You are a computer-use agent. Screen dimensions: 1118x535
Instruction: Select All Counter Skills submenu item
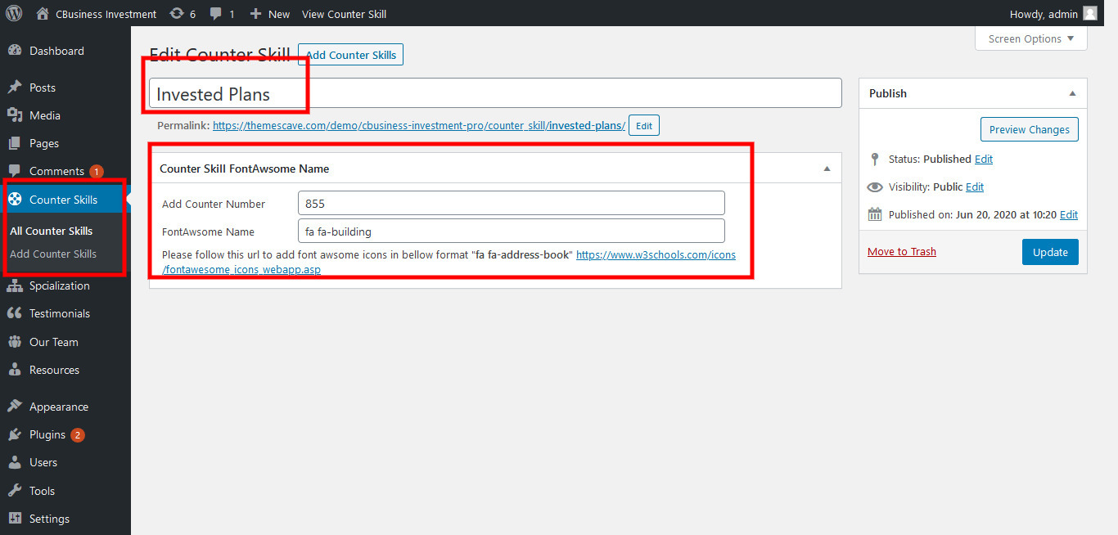pos(51,231)
